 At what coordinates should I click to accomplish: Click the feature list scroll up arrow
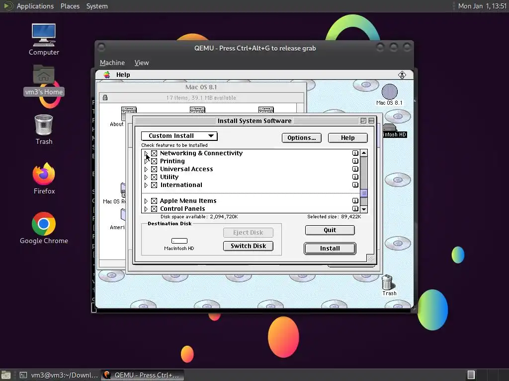coord(364,153)
